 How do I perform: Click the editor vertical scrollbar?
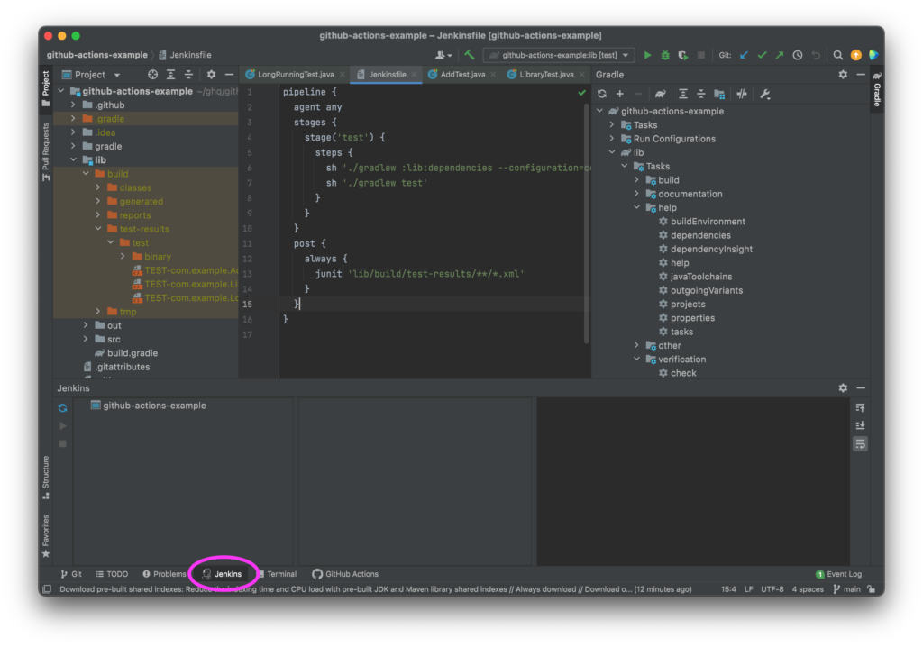coord(586,223)
